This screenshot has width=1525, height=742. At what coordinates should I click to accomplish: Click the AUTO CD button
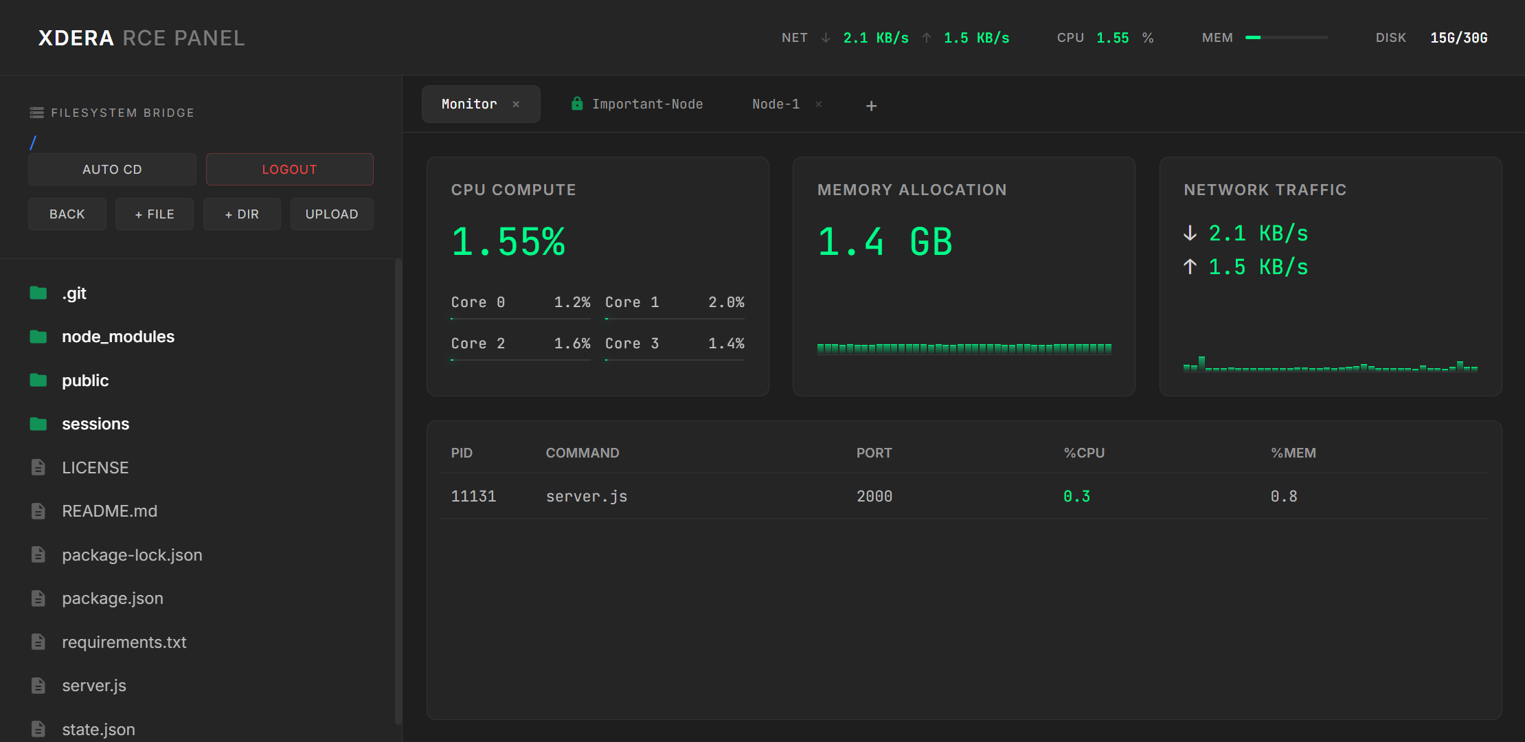coord(112,170)
